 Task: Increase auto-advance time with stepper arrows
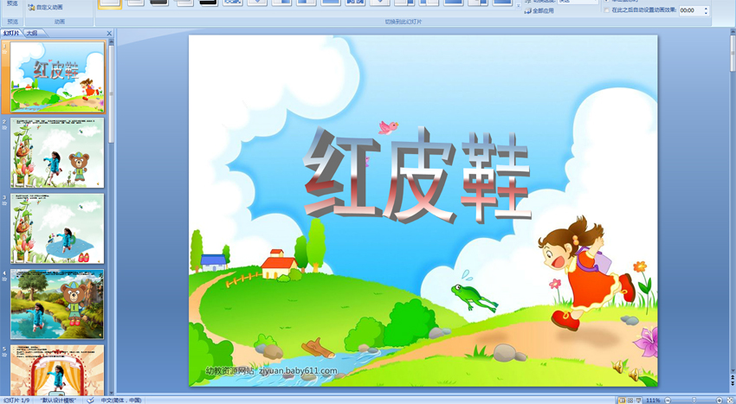706,8
